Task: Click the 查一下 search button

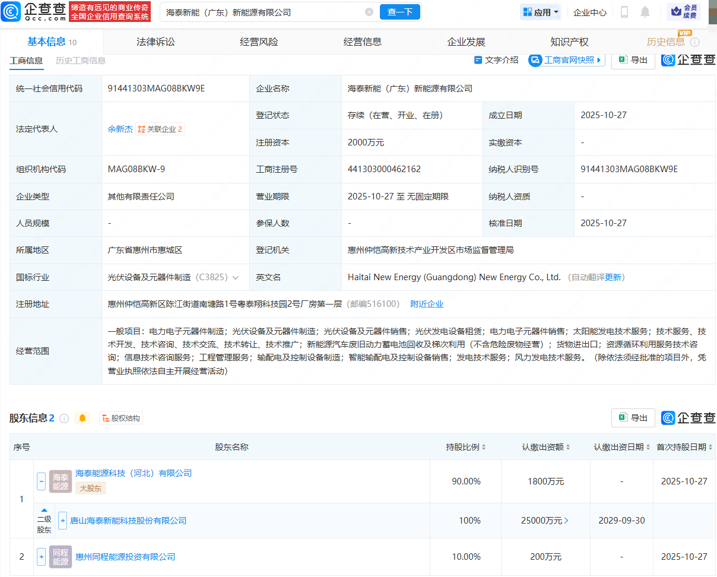Action: [399, 12]
